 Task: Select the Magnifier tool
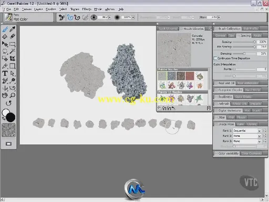12,95
